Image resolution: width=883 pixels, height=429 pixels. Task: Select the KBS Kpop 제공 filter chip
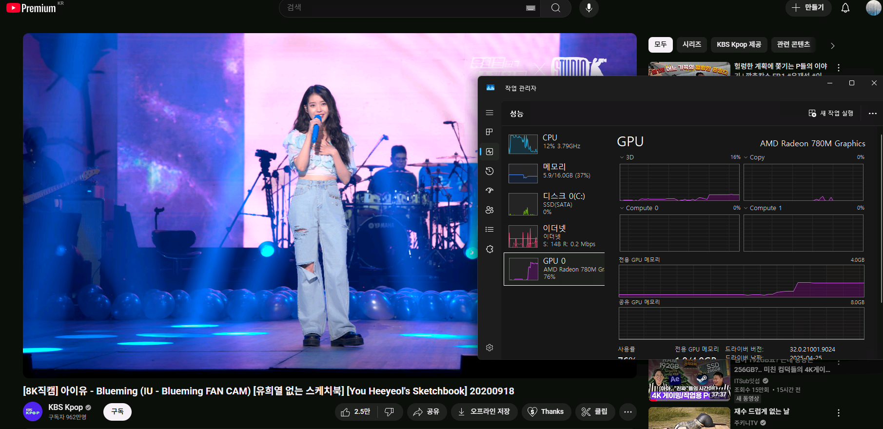click(739, 44)
